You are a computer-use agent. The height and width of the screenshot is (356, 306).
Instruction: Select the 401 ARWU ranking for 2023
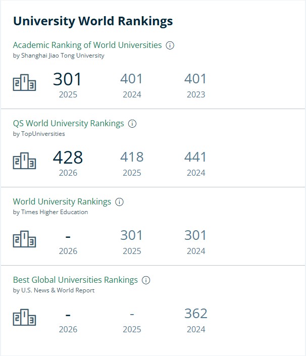click(195, 79)
